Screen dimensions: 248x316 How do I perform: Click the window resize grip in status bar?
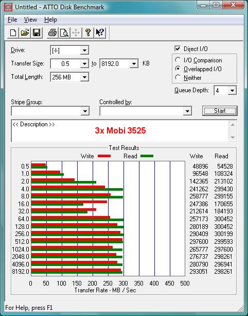click(241, 308)
